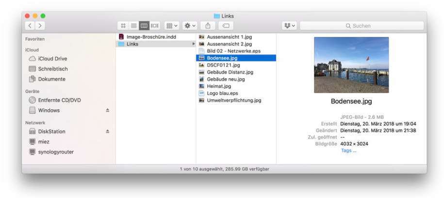
Task: Click the Aussenansicht 1.jpg thumbnail icon
Action: 201,37
